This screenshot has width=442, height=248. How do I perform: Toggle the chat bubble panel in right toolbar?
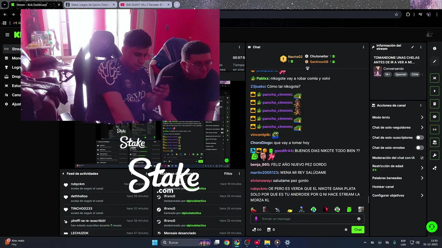tap(434, 117)
